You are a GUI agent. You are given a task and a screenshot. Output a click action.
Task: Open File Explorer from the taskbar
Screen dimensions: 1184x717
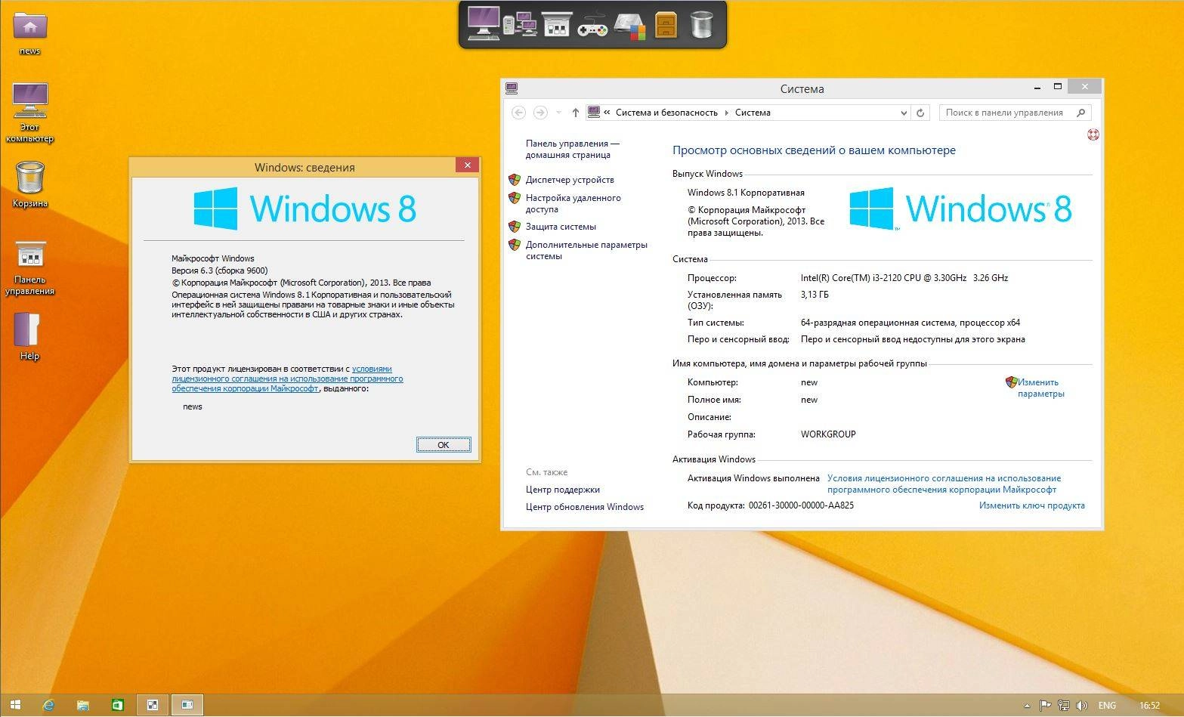pos(83,705)
